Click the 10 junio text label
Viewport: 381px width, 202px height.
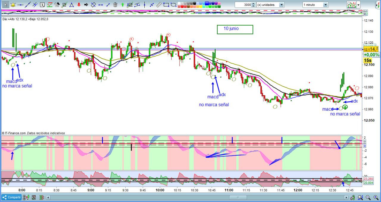click(x=231, y=29)
